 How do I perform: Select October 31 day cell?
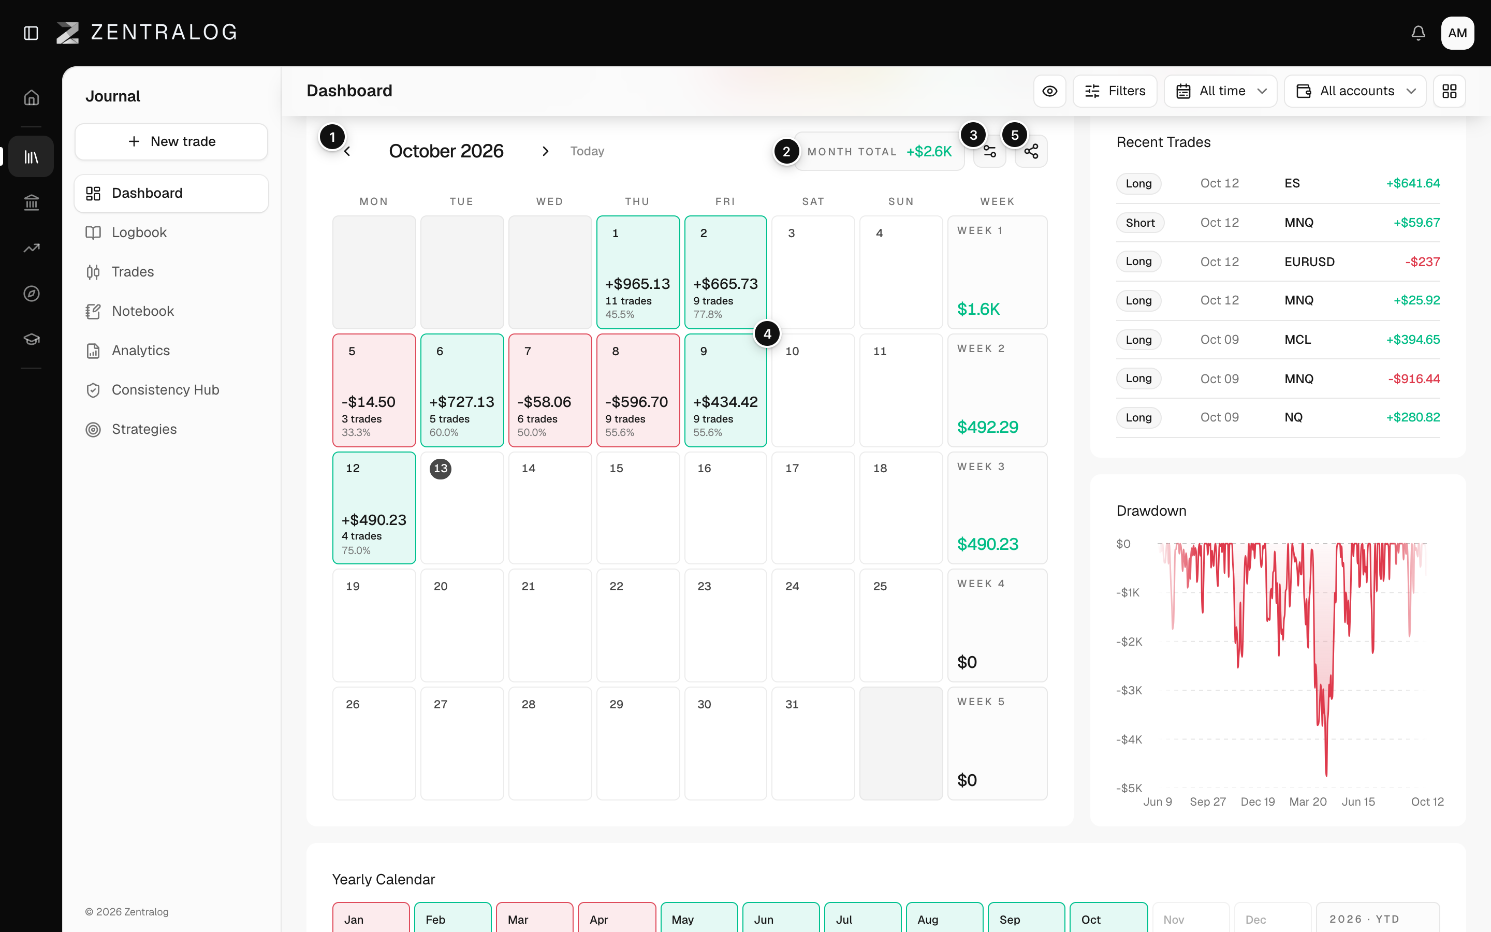(813, 744)
